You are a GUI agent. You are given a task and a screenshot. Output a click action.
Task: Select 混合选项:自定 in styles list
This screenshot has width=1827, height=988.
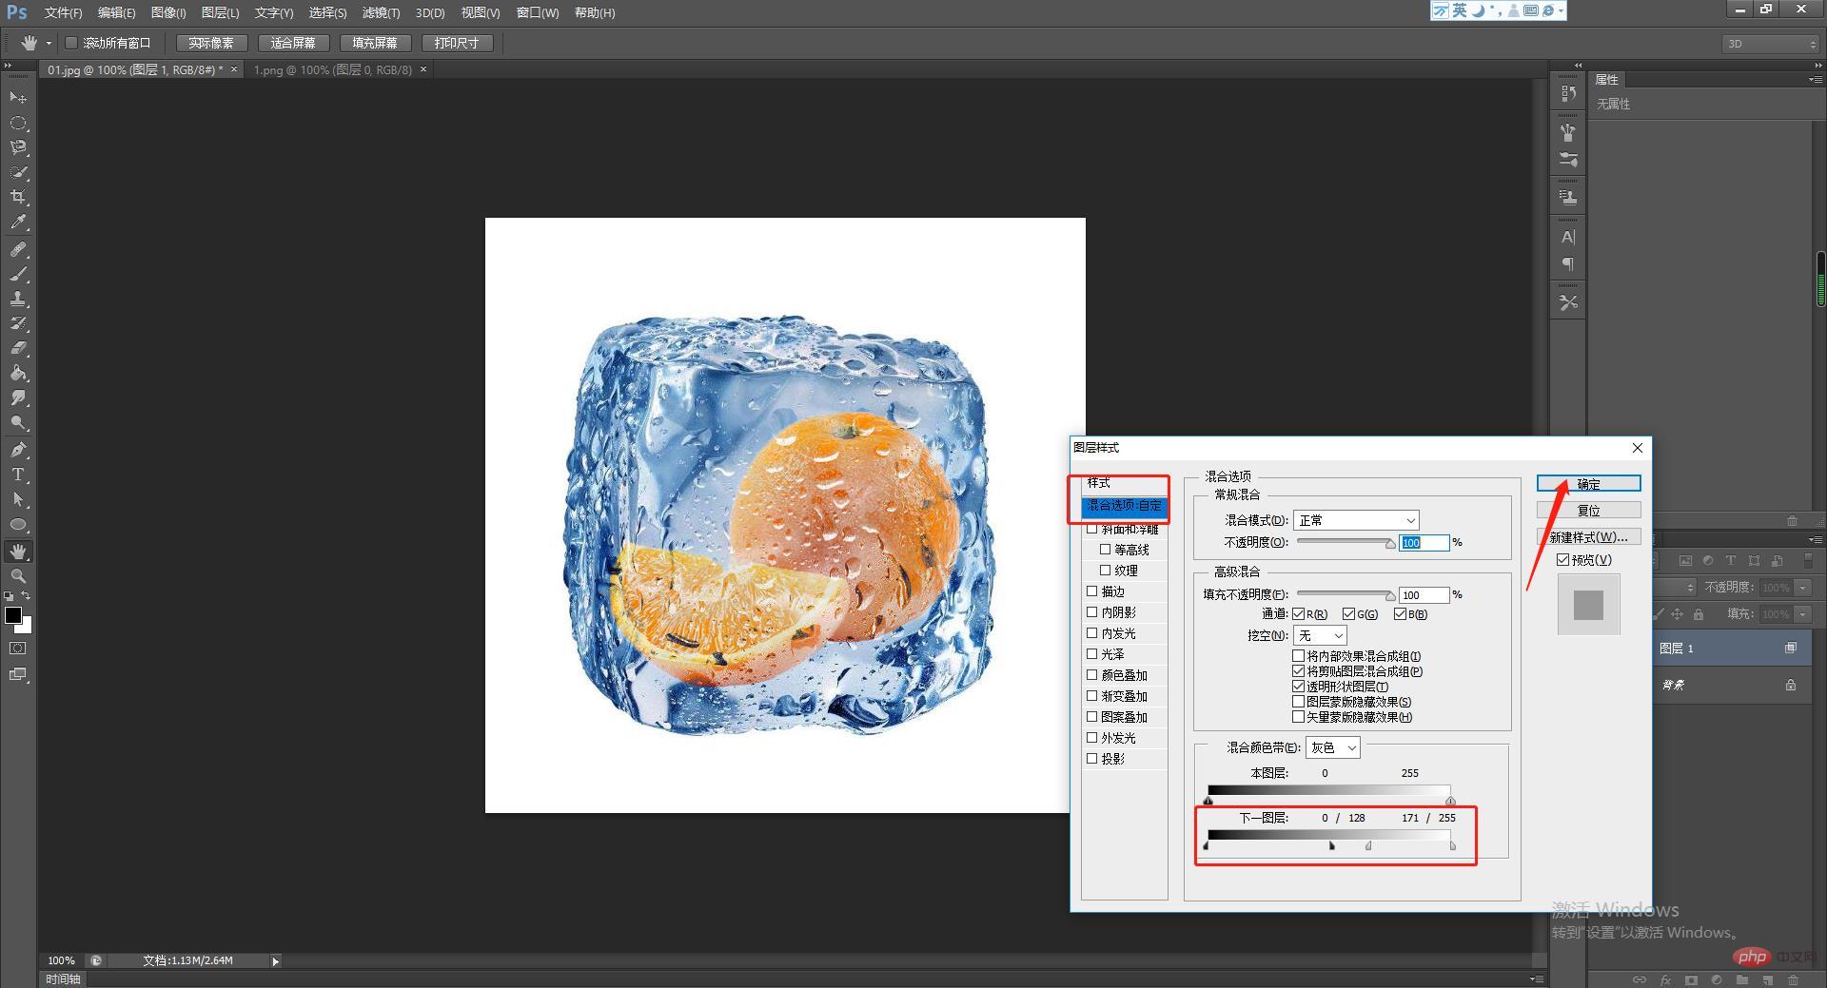pos(1124,506)
